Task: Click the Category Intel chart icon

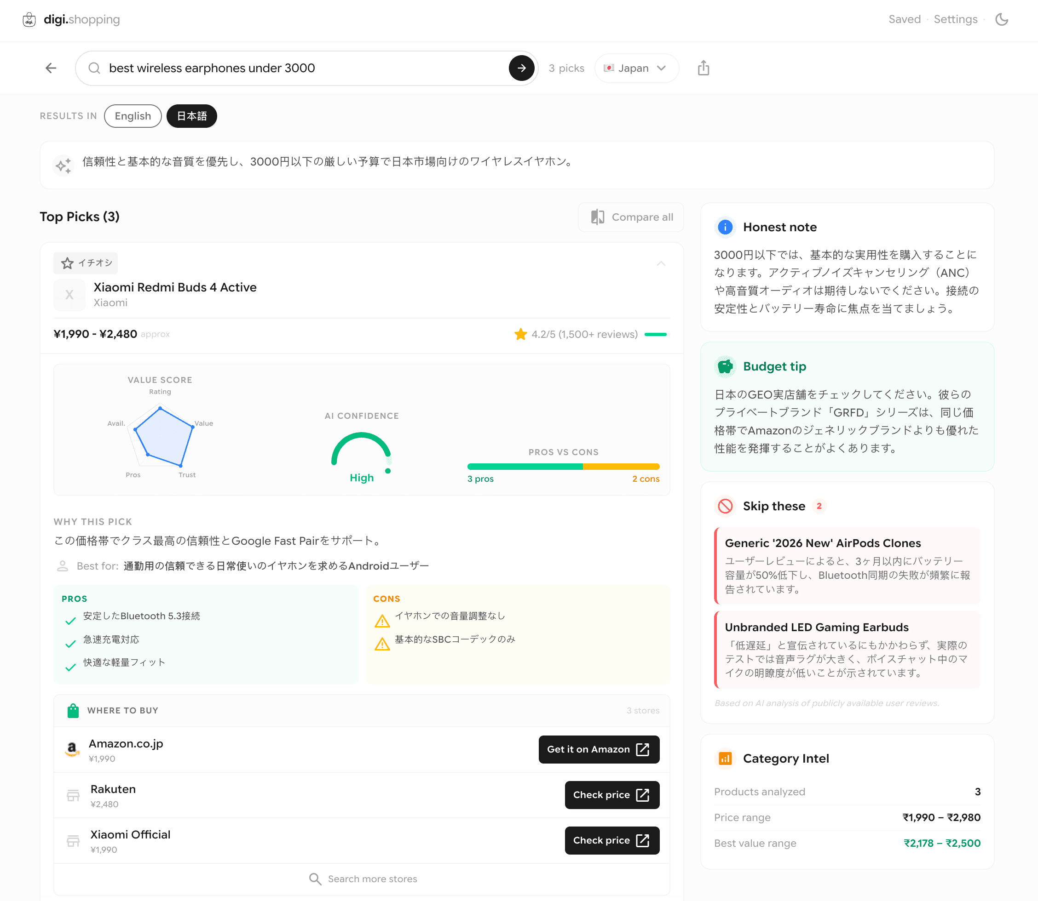Action: [x=725, y=758]
